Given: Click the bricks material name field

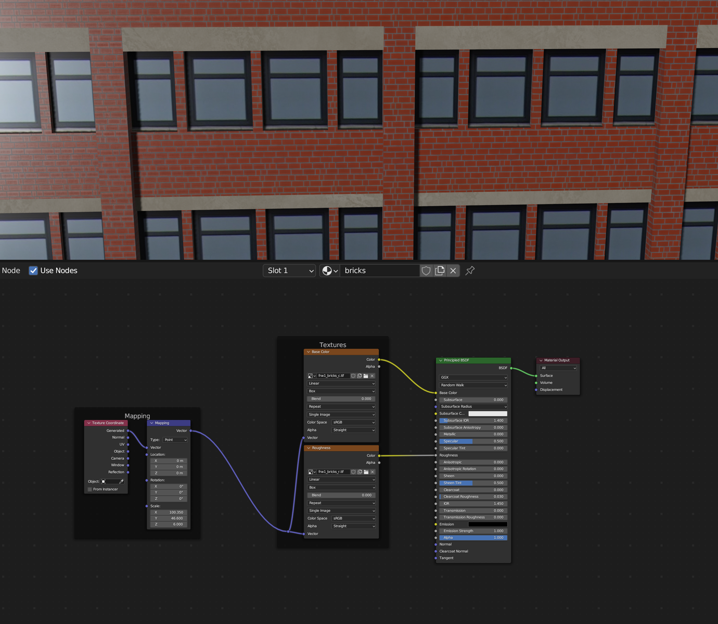Looking at the screenshot, I should [x=380, y=270].
